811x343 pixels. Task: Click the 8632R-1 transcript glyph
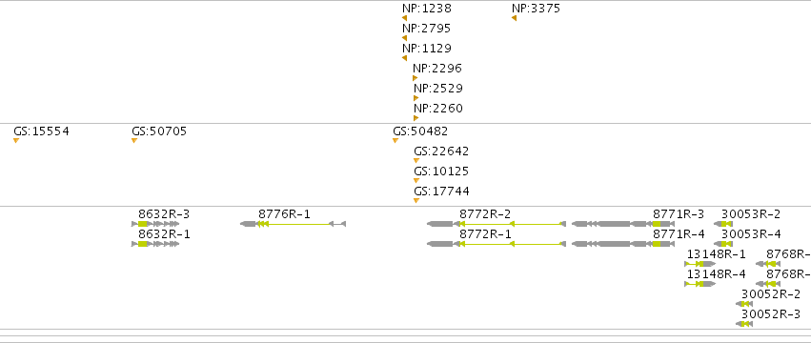pos(155,244)
